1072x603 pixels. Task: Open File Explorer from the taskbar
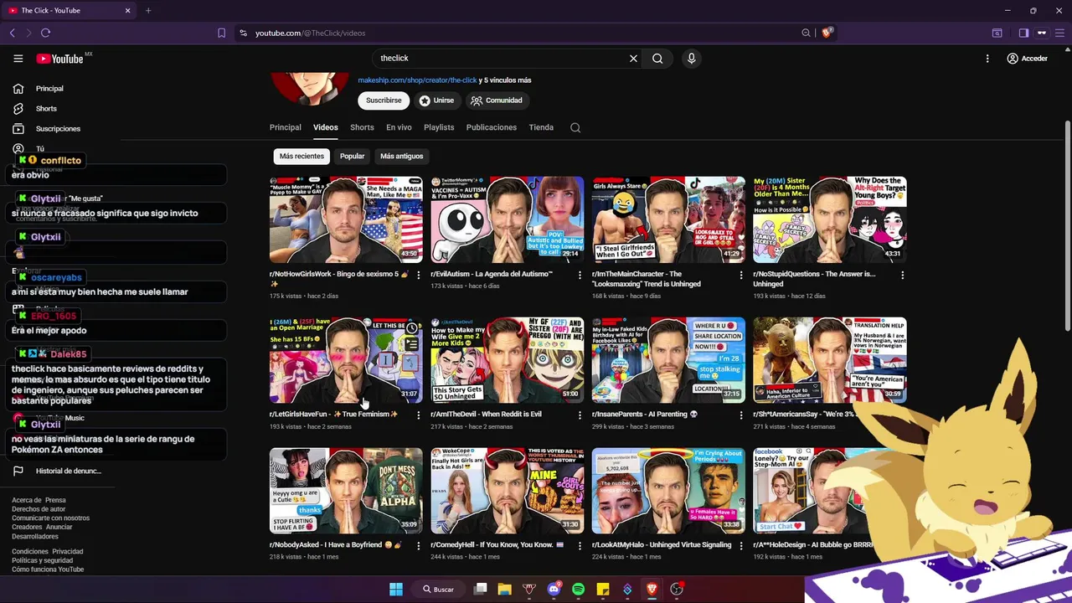click(504, 590)
